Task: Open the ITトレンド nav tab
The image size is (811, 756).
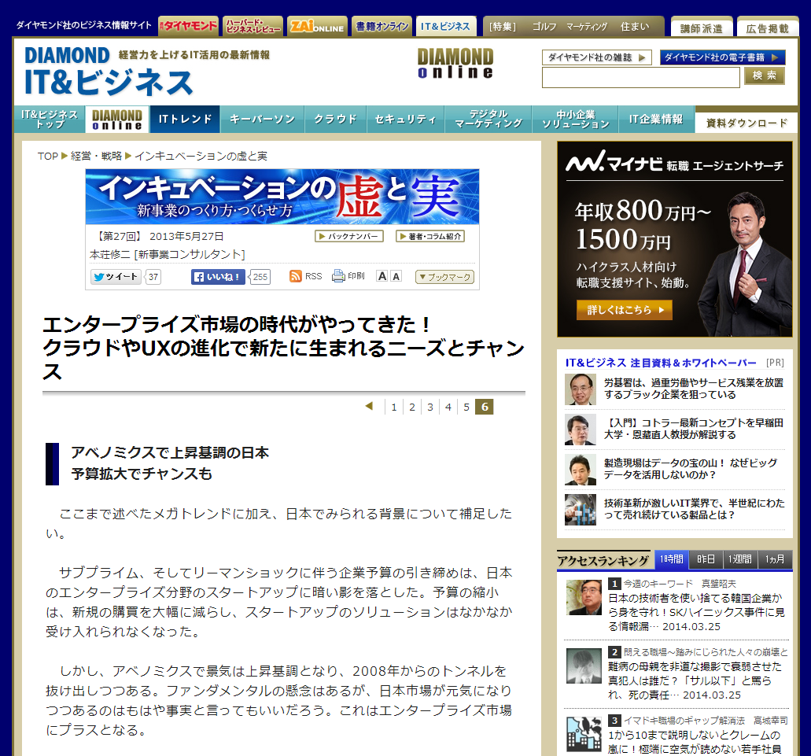Action: (x=185, y=120)
